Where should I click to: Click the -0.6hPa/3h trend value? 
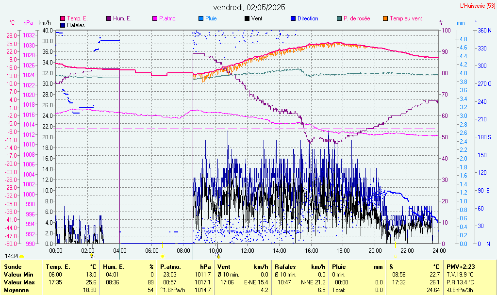point(460,290)
